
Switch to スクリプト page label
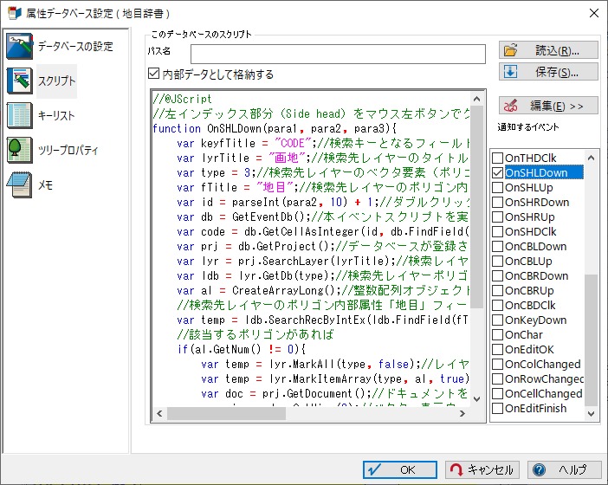56,81
